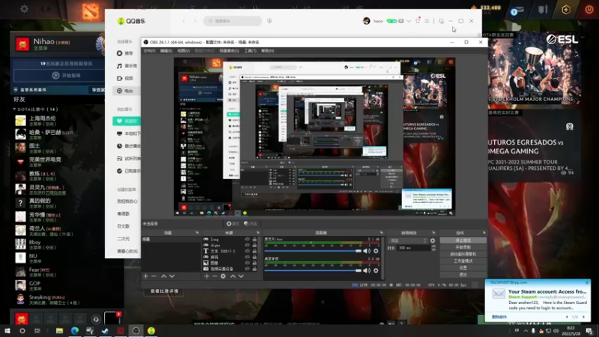The height and width of the screenshot is (337, 599).
Task: Add a new source in OBS
Action: [207, 276]
